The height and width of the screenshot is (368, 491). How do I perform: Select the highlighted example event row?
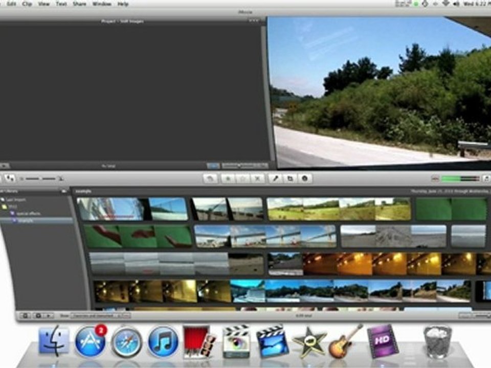(37, 221)
